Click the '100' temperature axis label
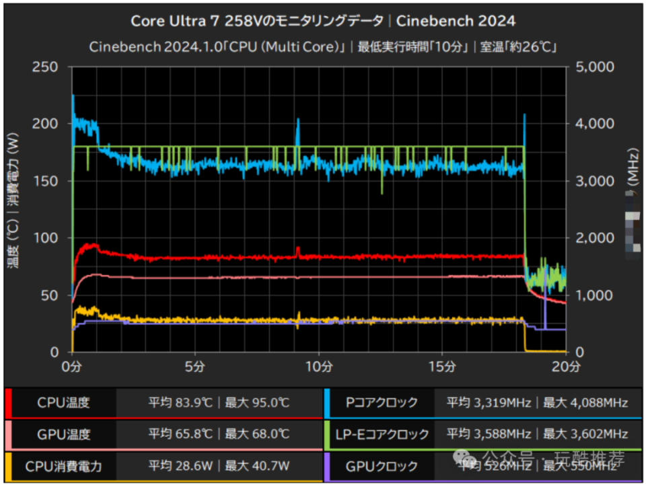Screen dimensions: 646x485 [45, 238]
